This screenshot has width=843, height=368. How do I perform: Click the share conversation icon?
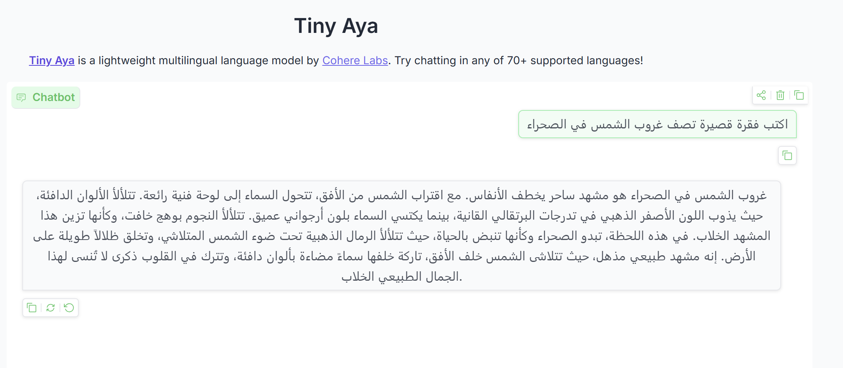[x=761, y=96]
